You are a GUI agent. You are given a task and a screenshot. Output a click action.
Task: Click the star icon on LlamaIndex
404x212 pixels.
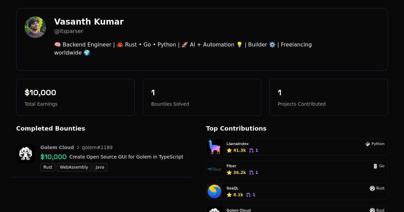pos(229,150)
